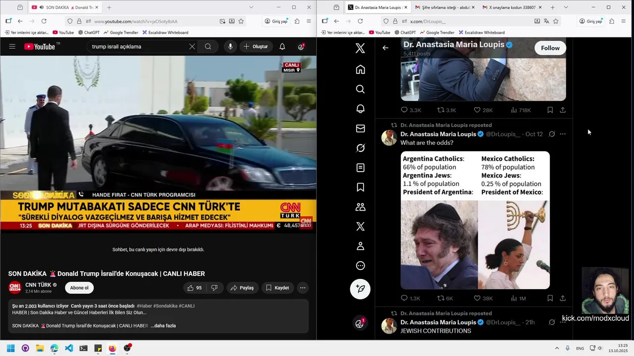Screen dimensions: 634x356
Task: Open the right Firefox application menu
Action: coord(624,21)
